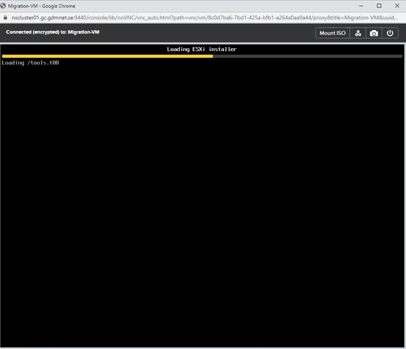Click the 'Loading ESXi installer' heading text

[201, 49]
